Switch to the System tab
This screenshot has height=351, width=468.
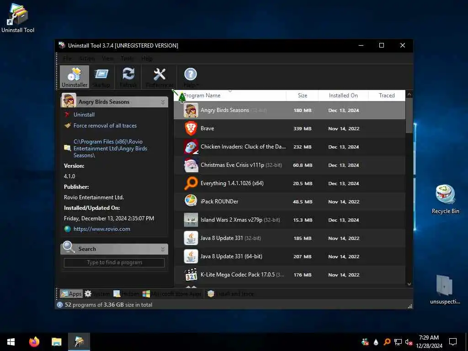[97, 294]
